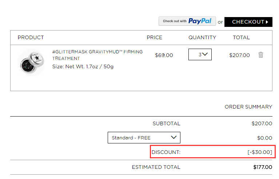Viewport: 279px width, 179px height.
Task: Click the PayPal logo in the checkout button
Action: point(200,21)
